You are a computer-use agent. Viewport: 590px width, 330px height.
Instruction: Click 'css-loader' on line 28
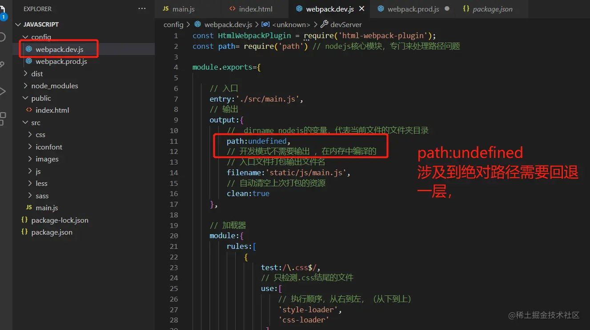coord(304,320)
